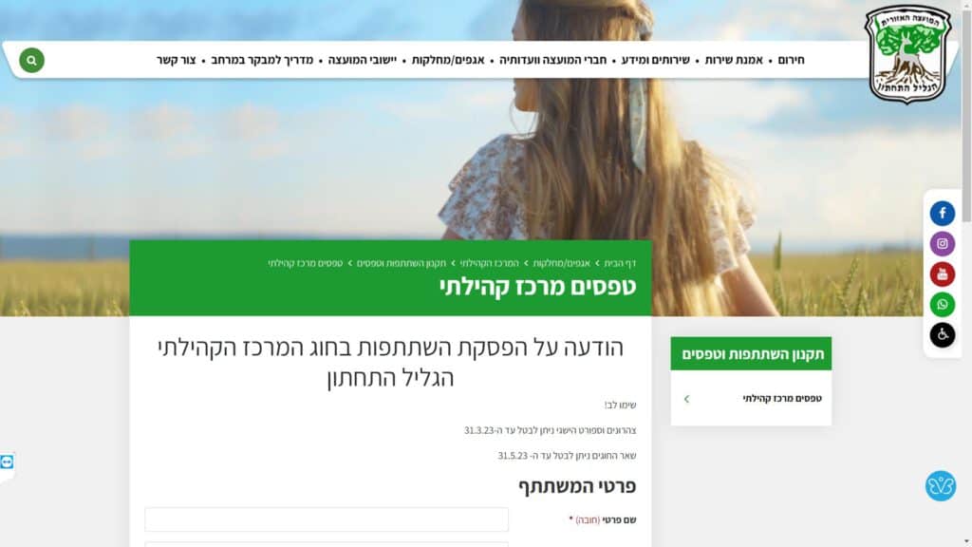Click the שם פרטי input field

tap(327, 519)
